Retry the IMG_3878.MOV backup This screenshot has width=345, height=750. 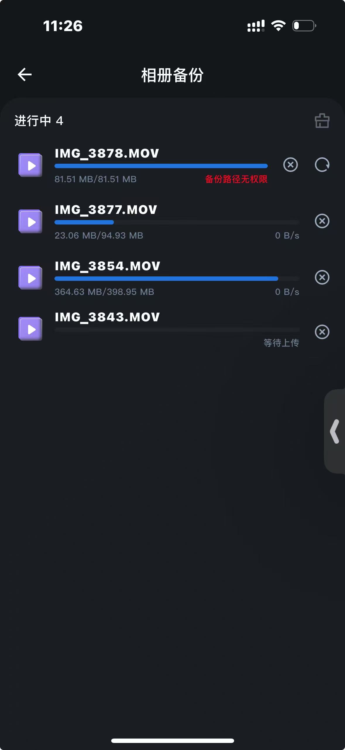tap(322, 165)
